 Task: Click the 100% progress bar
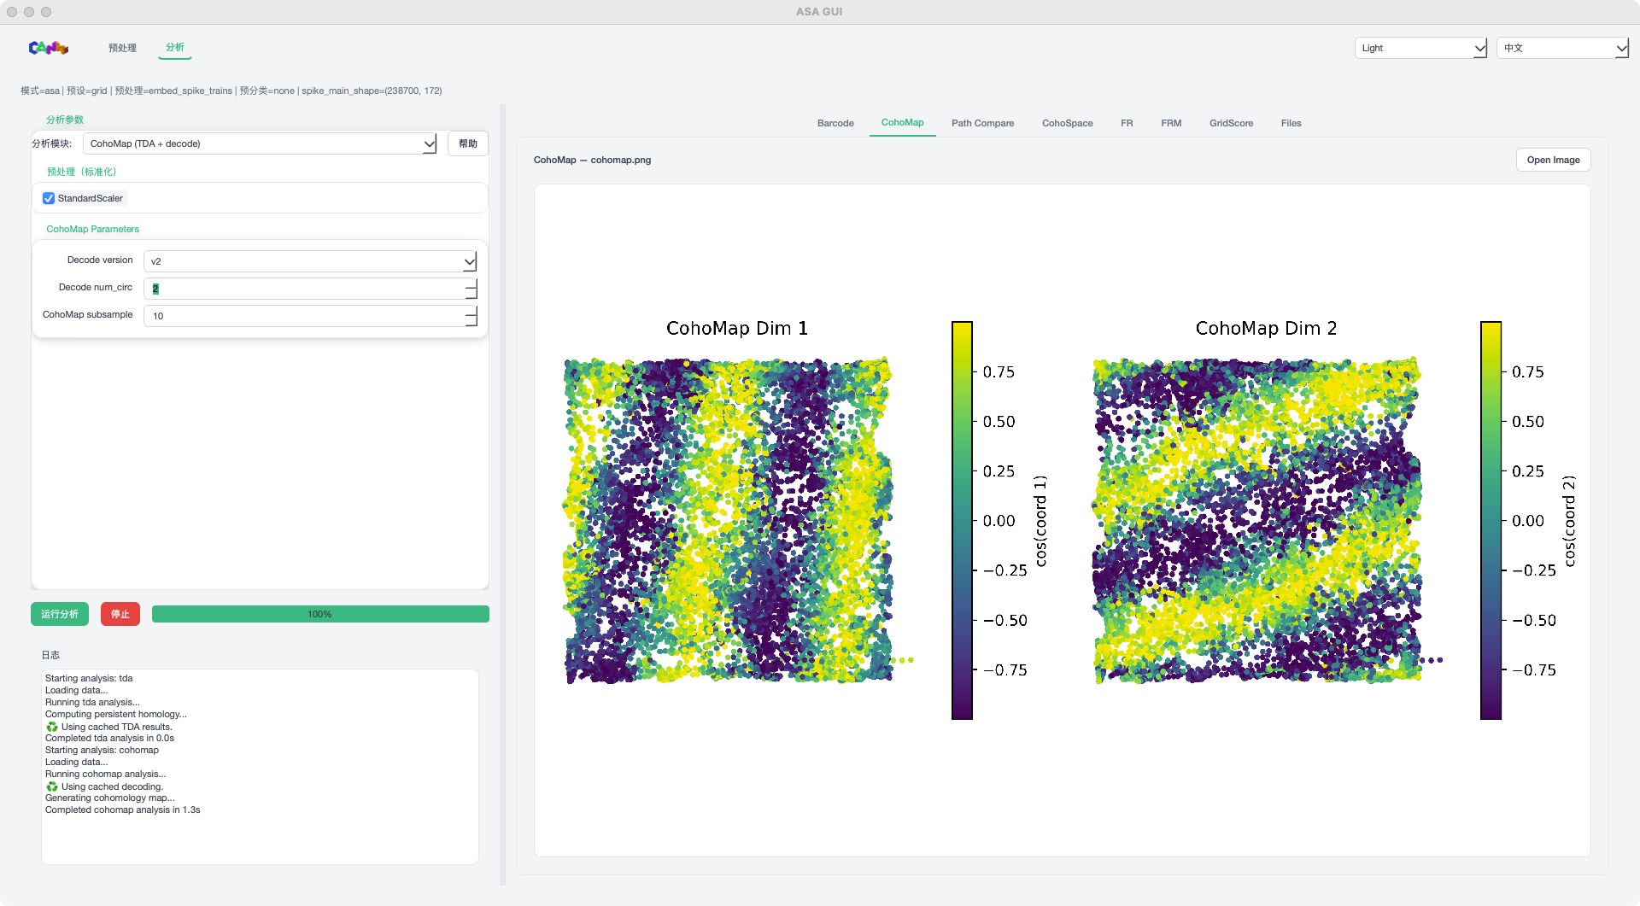tap(320, 614)
